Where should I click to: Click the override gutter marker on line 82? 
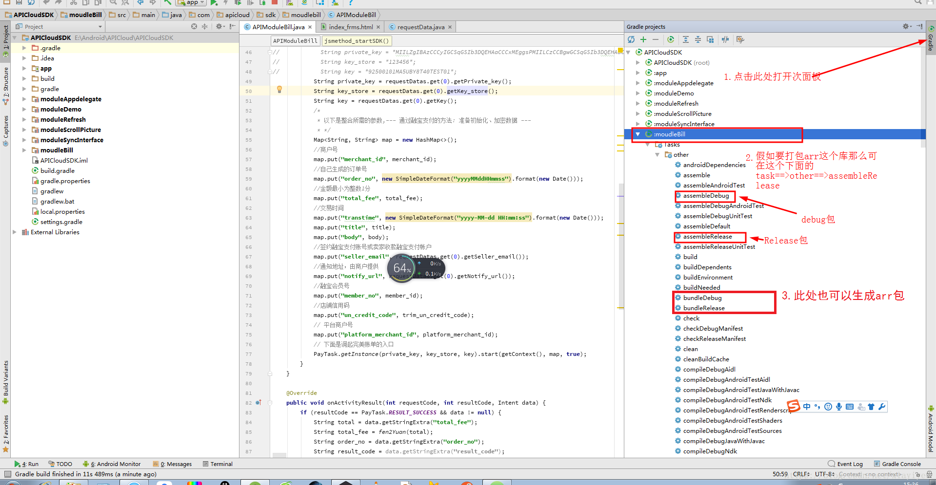tap(259, 402)
